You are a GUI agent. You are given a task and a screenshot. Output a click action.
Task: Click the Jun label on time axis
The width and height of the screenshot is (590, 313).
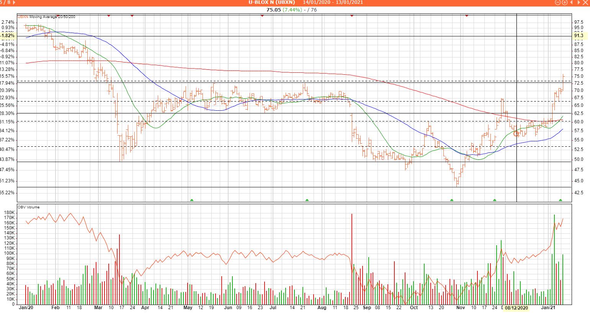[x=228, y=308]
